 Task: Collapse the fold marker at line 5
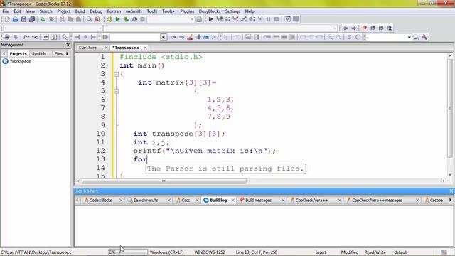(x=116, y=91)
